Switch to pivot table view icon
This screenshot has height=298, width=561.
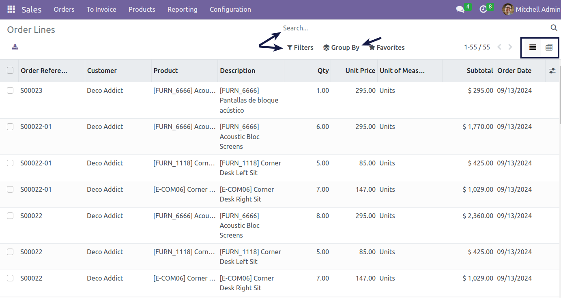point(549,47)
